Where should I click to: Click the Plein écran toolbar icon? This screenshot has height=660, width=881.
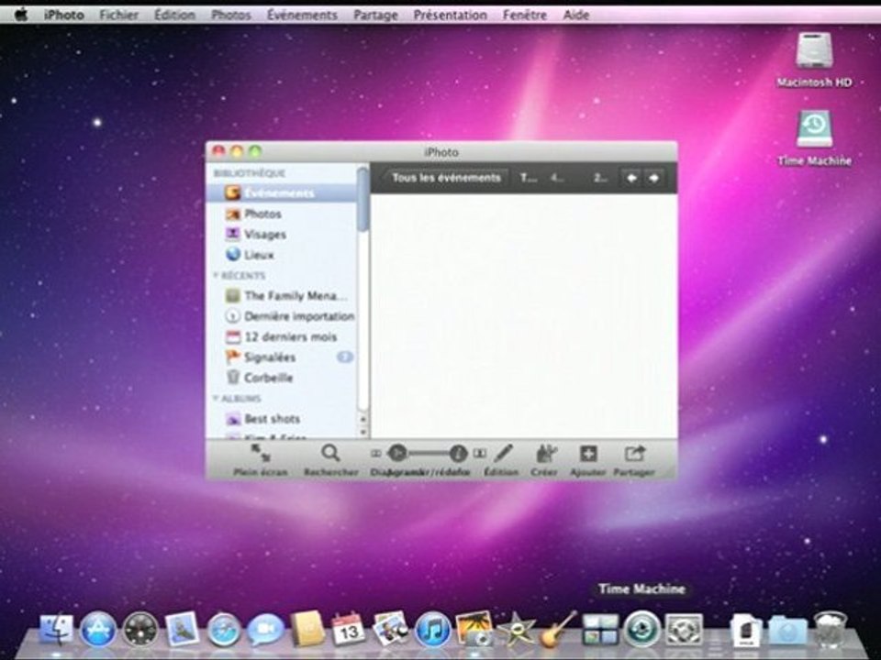(x=260, y=454)
